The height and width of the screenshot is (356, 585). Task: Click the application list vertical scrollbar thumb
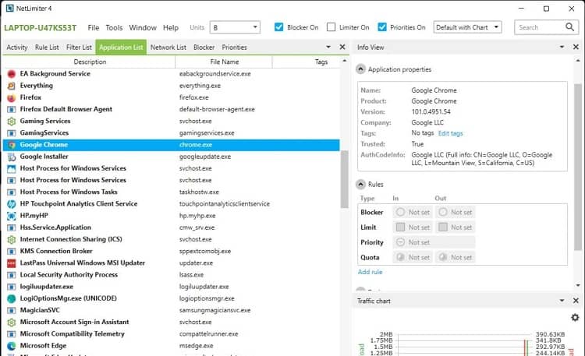344,179
